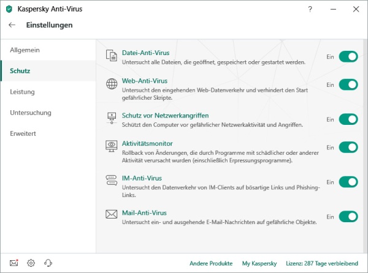
Task: Click the network attack protection monitor icon
Action: (x=112, y=118)
